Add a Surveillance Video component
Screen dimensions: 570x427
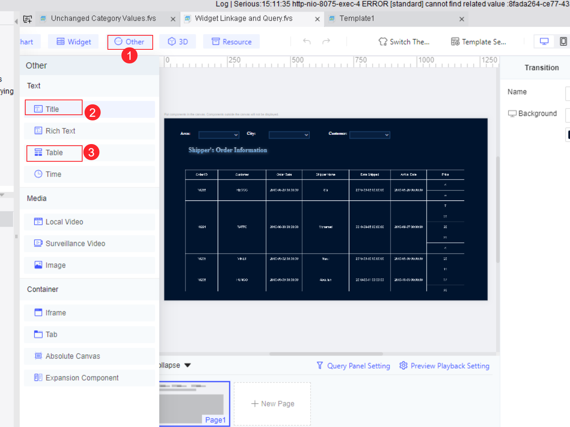click(89, 244)
